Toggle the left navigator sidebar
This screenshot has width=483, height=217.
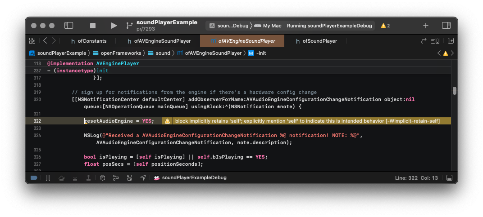68,26
